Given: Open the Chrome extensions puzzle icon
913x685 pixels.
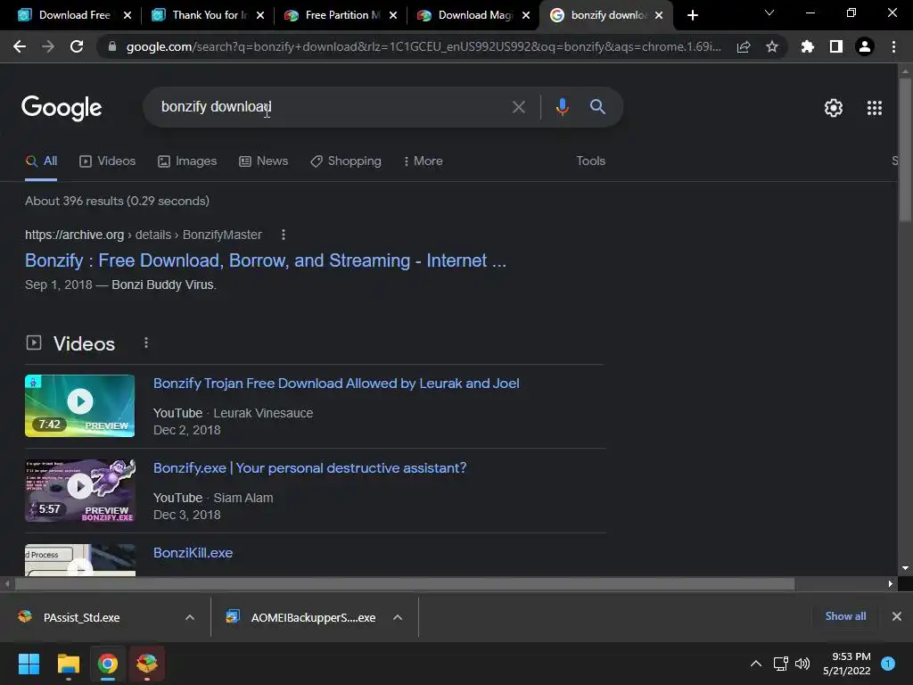Looking at the screenshot, I should [x=807, y=46].
